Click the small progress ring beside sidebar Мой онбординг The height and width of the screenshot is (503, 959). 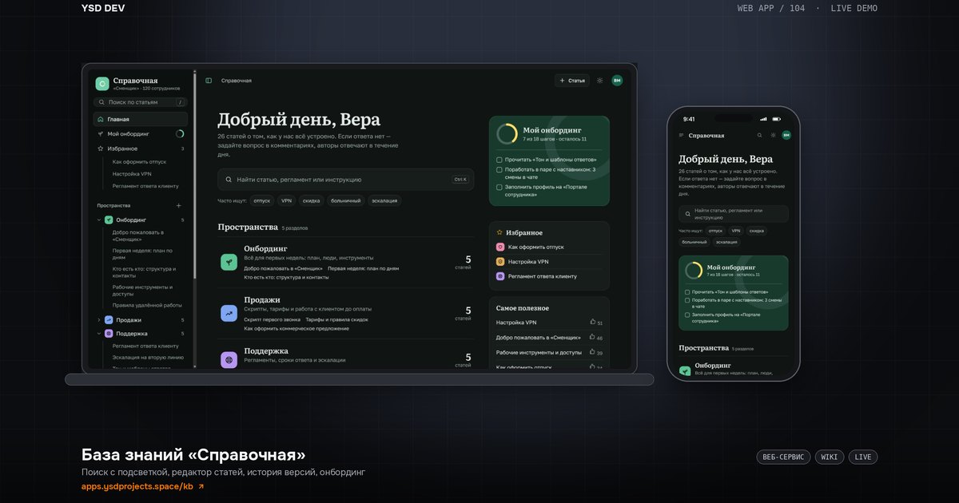point(180,134)
